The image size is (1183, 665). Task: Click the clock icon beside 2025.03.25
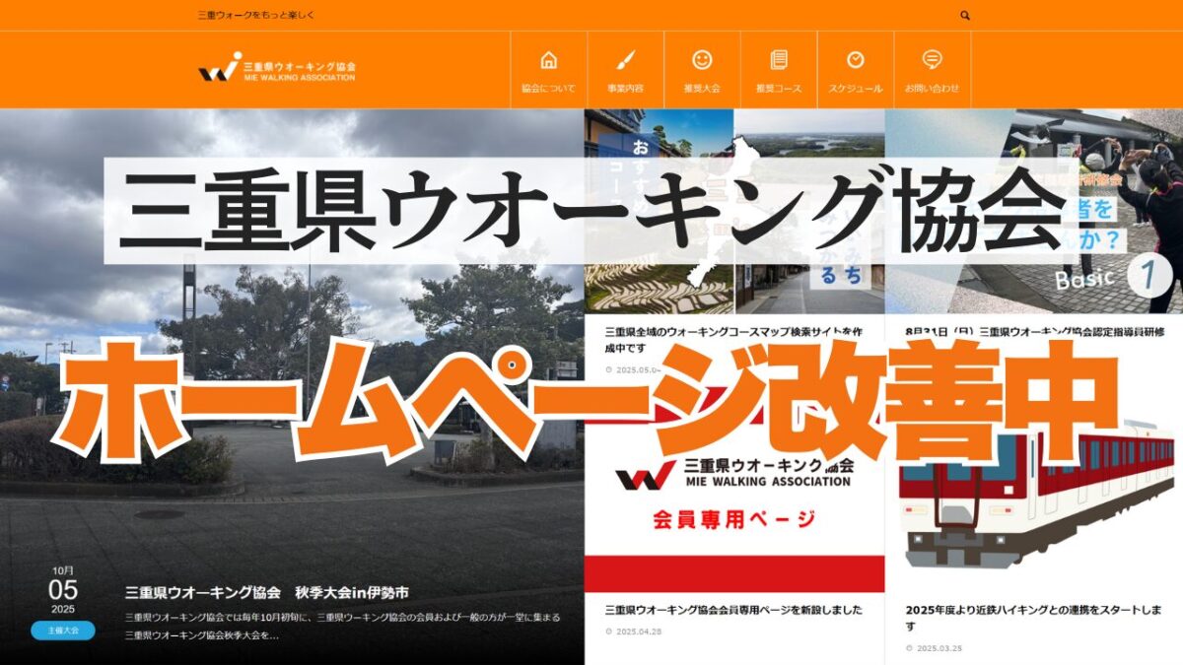(x=909, y=648)
